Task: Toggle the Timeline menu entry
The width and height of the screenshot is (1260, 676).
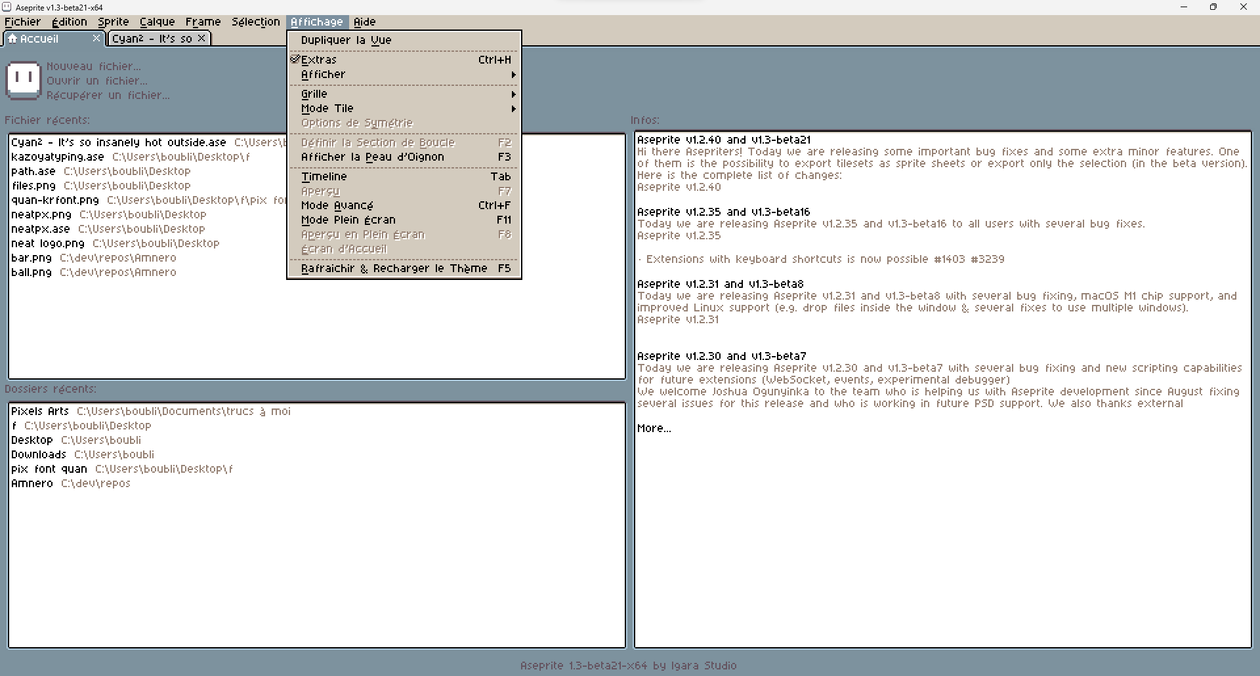Action: [404, 176]
